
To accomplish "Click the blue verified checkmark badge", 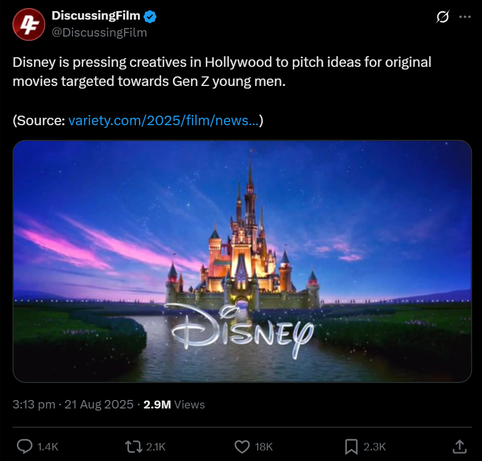I will (150, 16).
